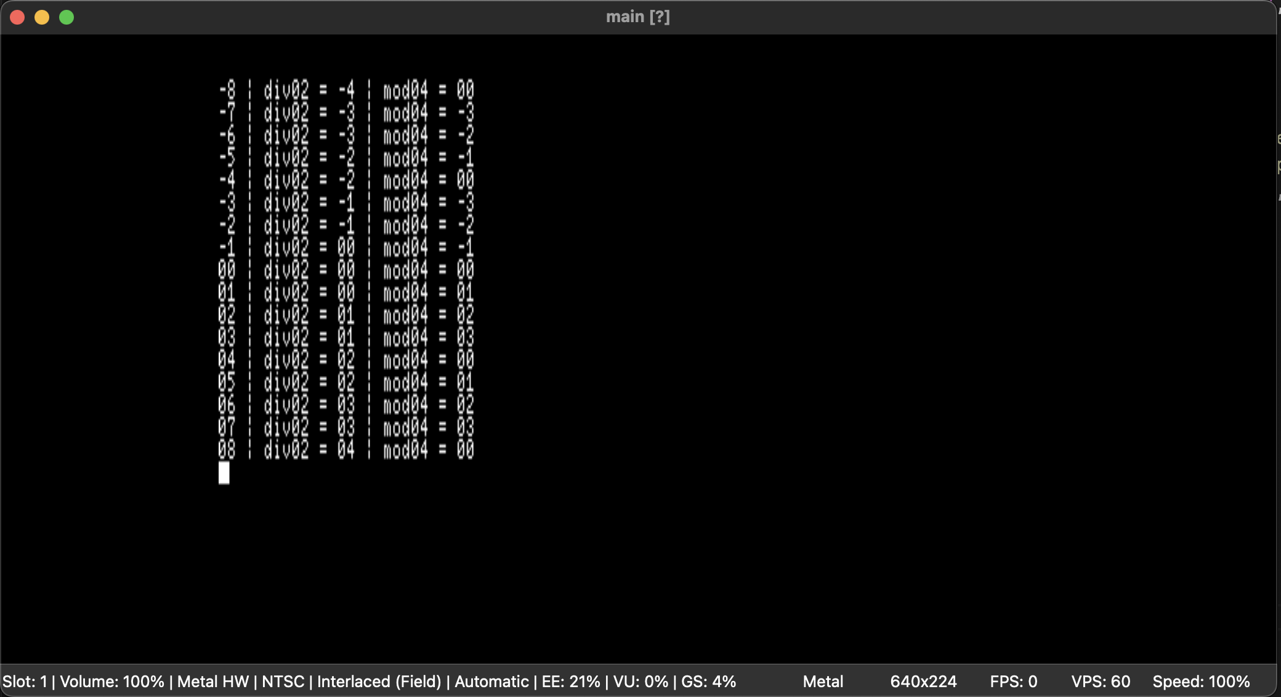Click the 'Speed: 100%' indicator
The height and width of the screenshot is (697, 1281).
(x=1201, y=682)
